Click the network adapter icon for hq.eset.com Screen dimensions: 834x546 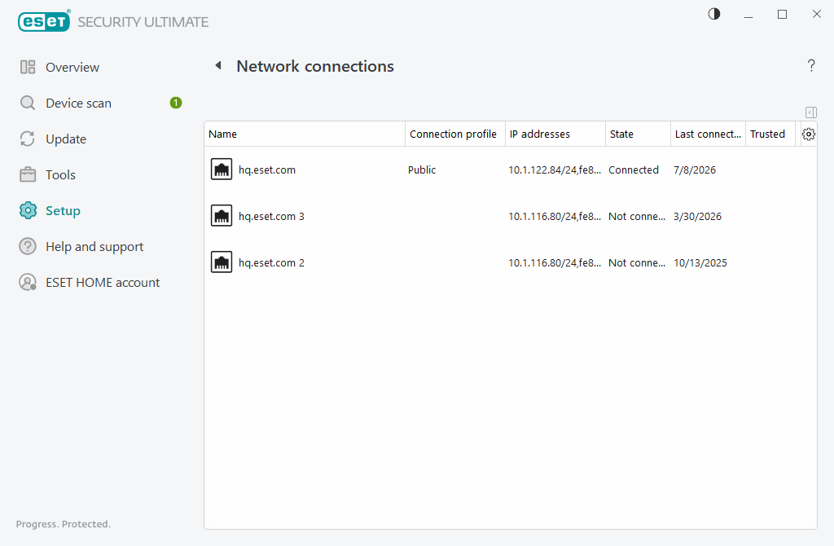click(x=222, y=170)
